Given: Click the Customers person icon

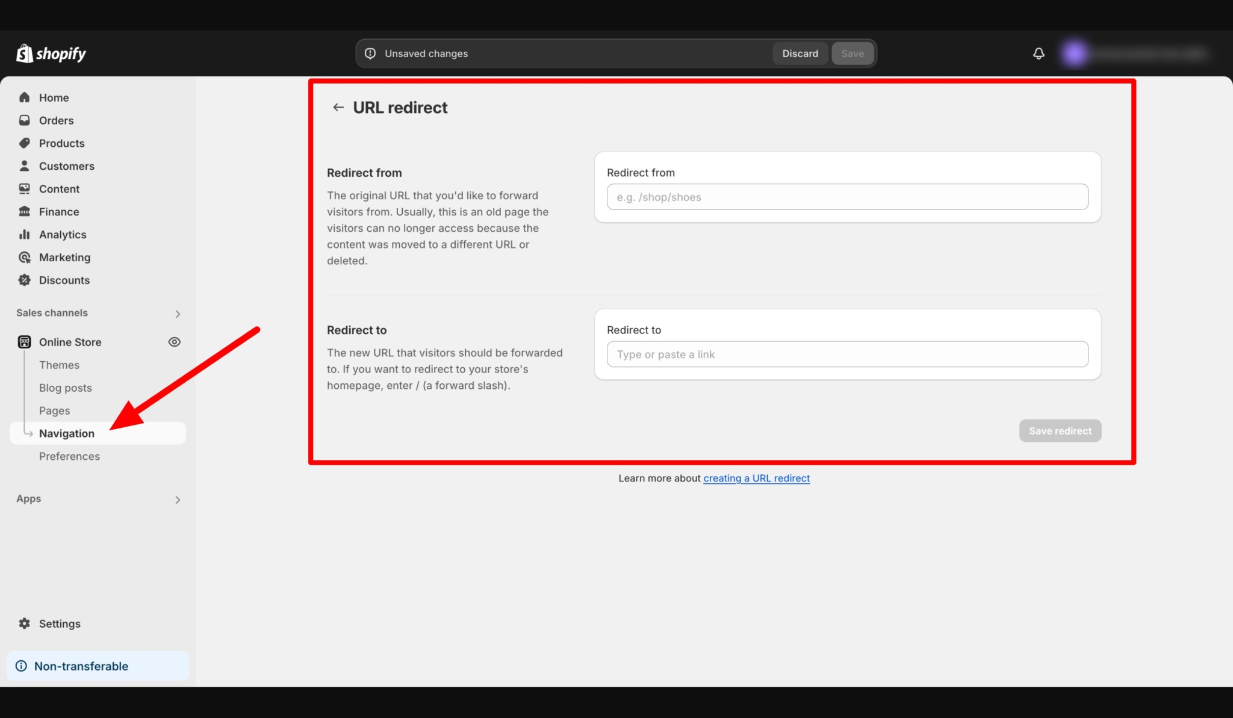Looking at the screenshot, I should [x=25, y=166].
